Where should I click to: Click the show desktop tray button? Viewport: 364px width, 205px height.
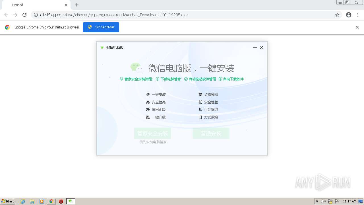pyautogui.click(x=361, y=201)
